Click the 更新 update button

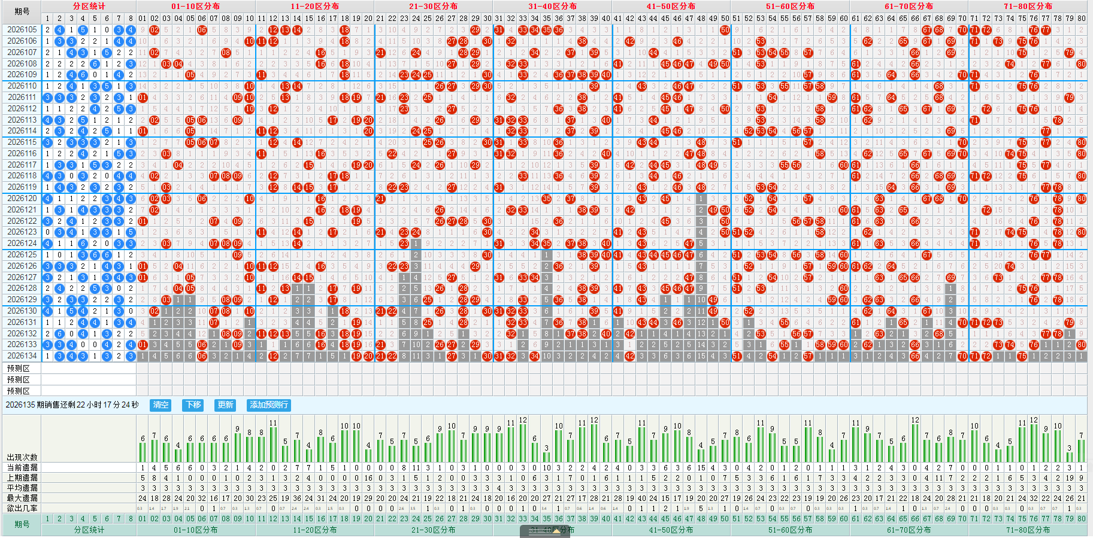pyautogui.click(x=225, y=405)
